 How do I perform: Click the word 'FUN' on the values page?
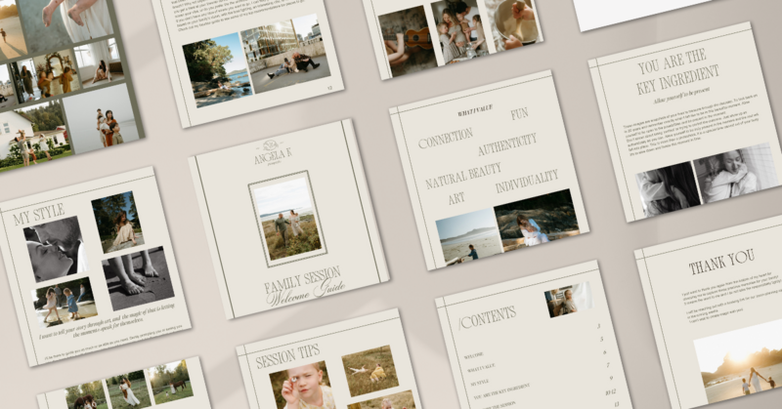tap(519, 114)
